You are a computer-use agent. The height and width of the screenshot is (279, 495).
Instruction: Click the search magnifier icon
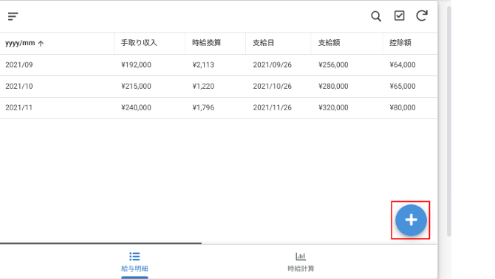375,16
